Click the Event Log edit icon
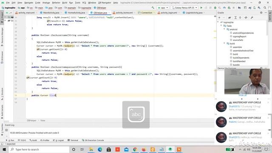This screenshot has width=272, height=153. 7,130
